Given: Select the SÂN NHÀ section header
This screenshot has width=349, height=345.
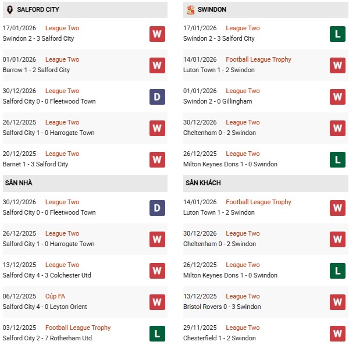Looking at the screenshot, I should click(19, 183).
